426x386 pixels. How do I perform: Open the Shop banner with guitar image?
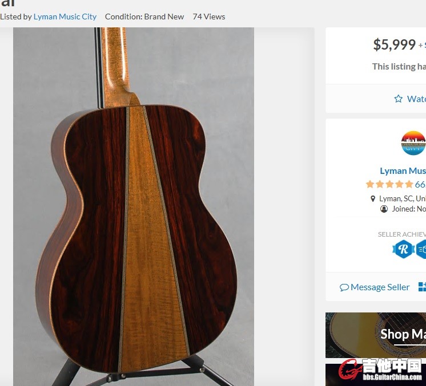(376, 335)
